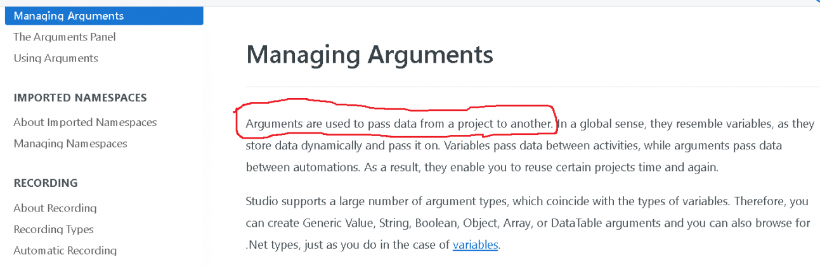This screenshot has width=820, height=266.
Task: Click the Managing Arguments page heading
Action: click(x=369, y=55)
